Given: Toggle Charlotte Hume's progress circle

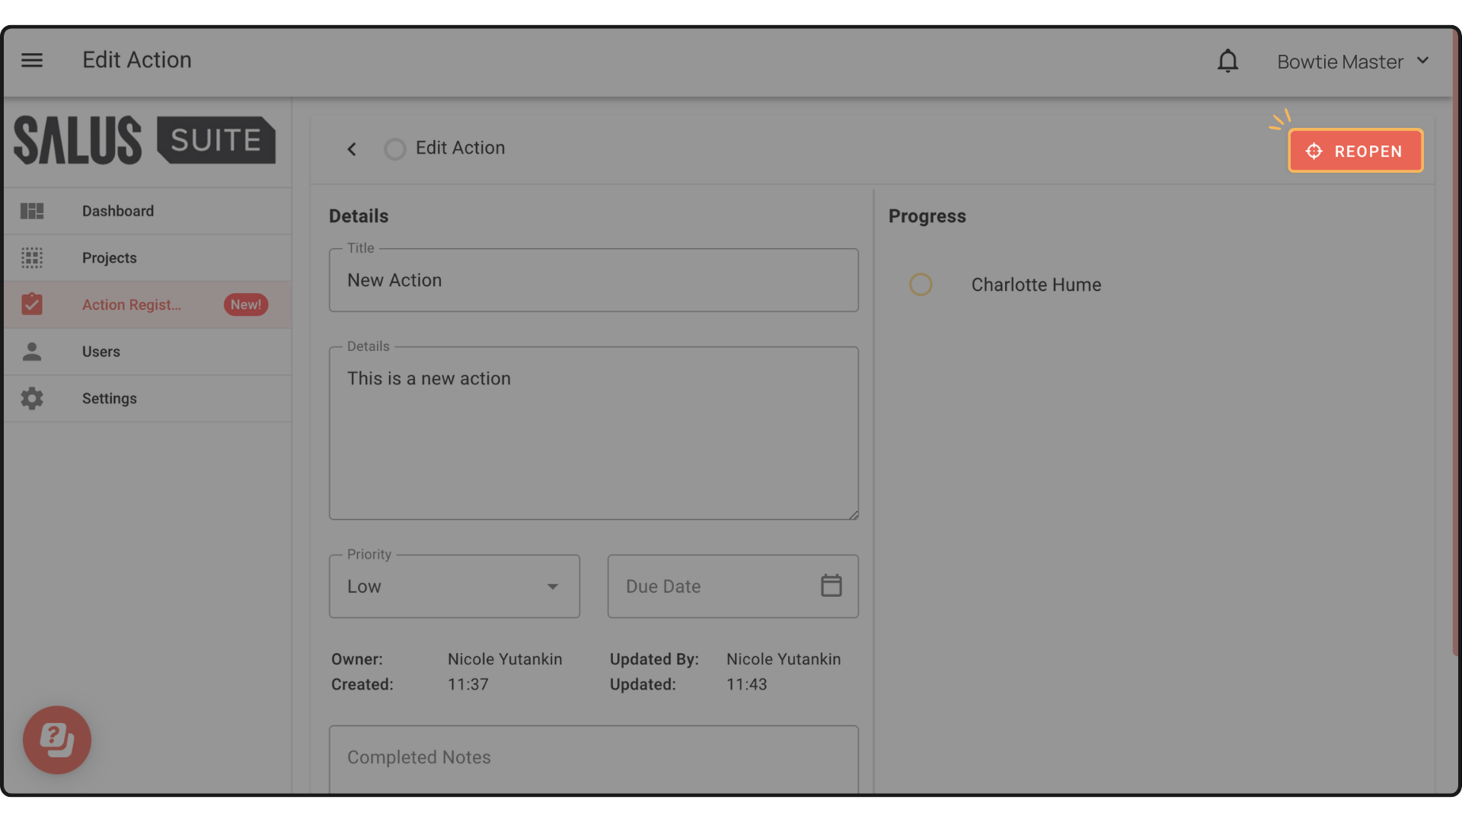Looking at the screenshot, I should tap(921, 285).
